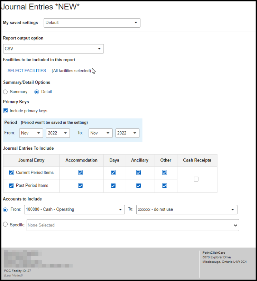
Task: Uncheck the Current Period Items checkbox
Action: click(11, 172)
